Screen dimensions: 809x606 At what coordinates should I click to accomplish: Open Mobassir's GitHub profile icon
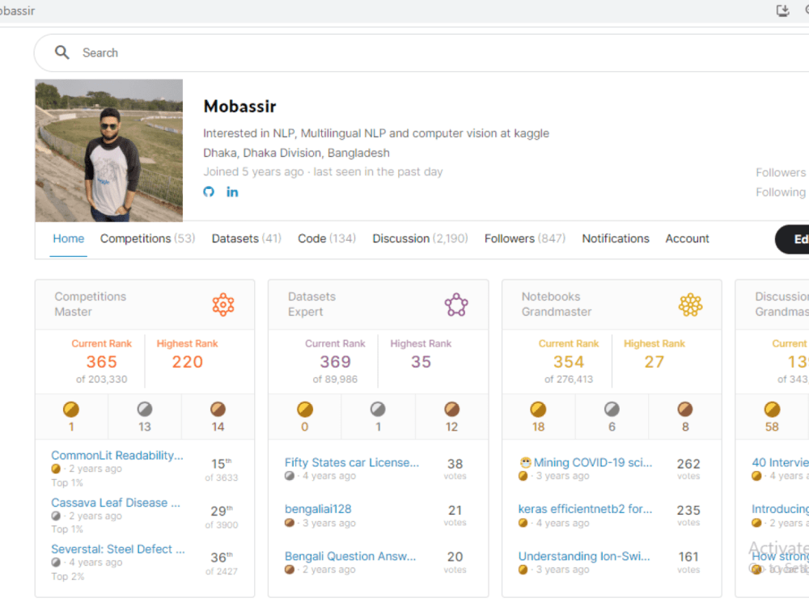(209, 191)
